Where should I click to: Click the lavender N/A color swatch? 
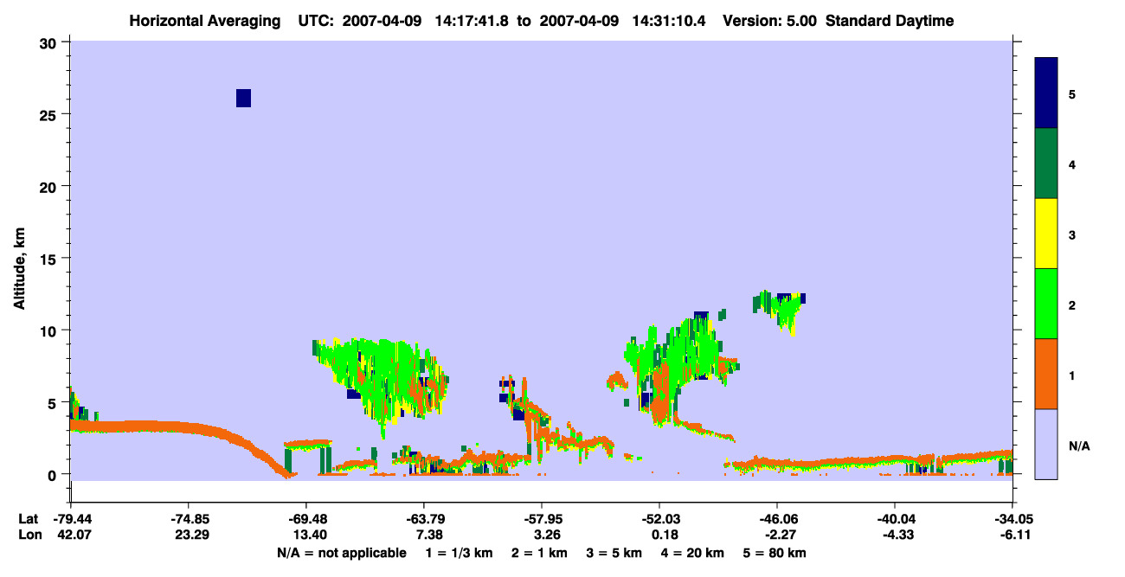pos(1046,444)
